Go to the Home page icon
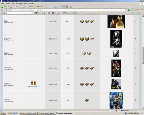This screenshot has height=115, width=144. 23,7
